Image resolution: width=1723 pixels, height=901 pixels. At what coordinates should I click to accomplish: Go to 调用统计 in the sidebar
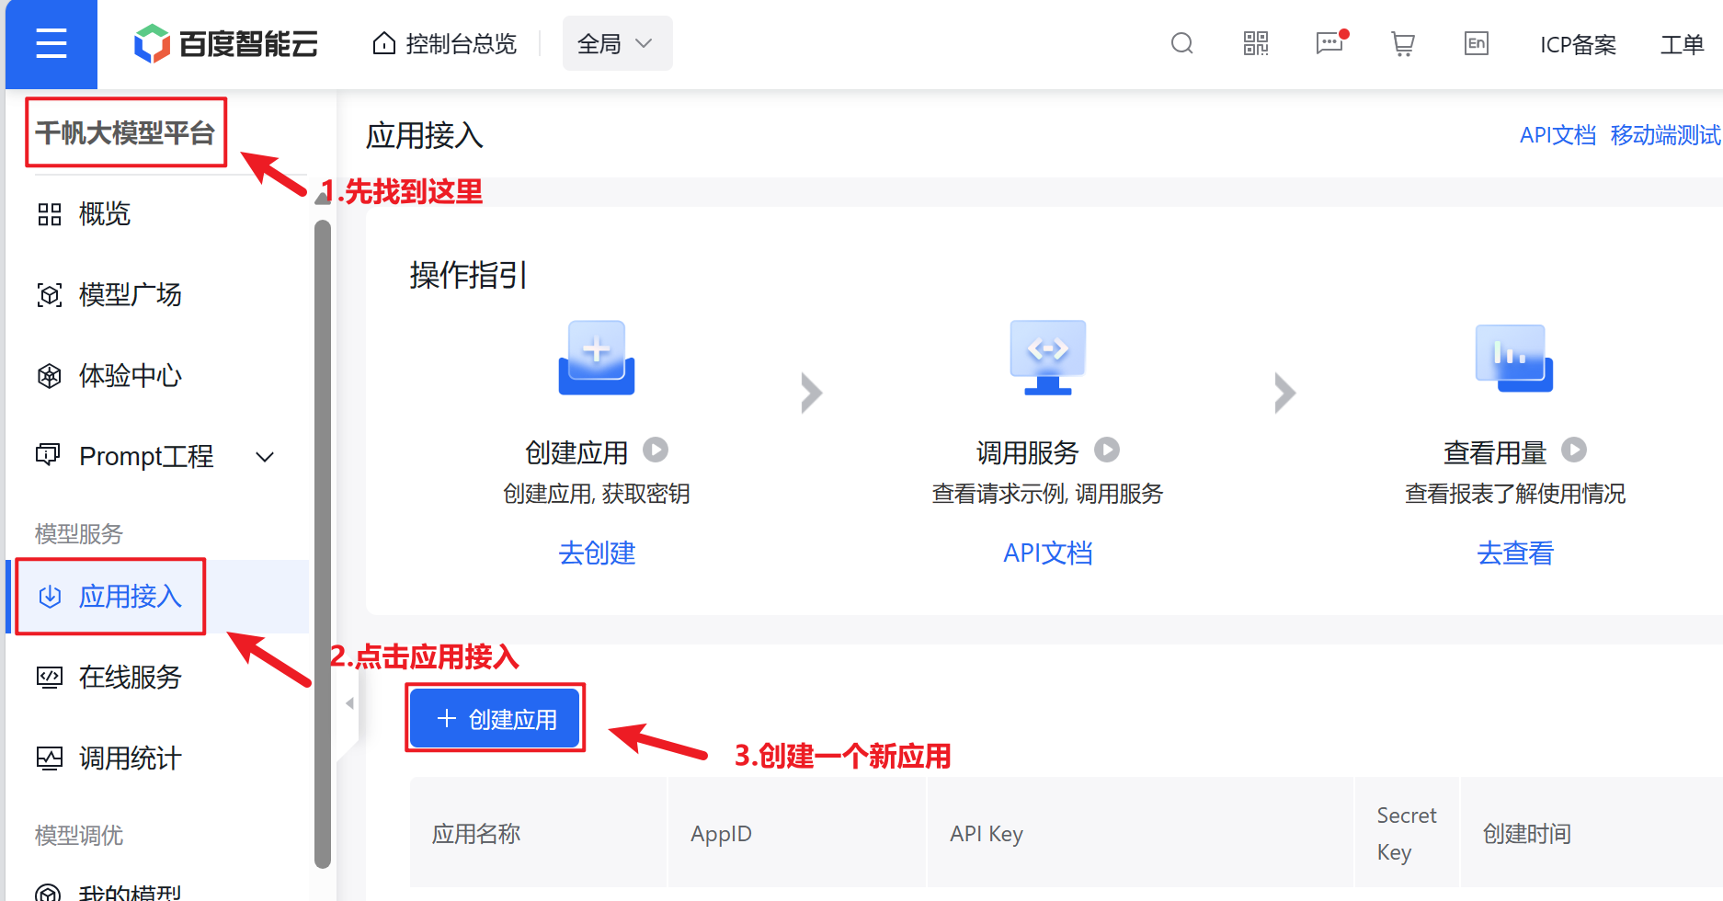[130, 758]
